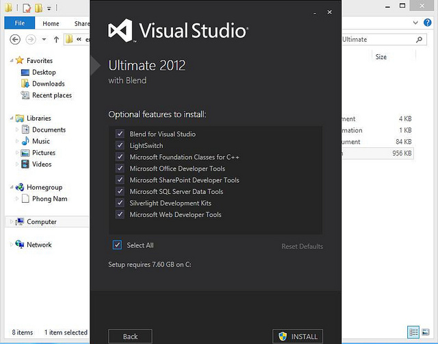Close the Visual Studio installer dialog
The width and height of the screenshot is (438, 344).
pos(330,12)
